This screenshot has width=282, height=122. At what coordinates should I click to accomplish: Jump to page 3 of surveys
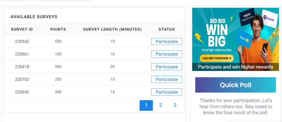coord(175,105)
